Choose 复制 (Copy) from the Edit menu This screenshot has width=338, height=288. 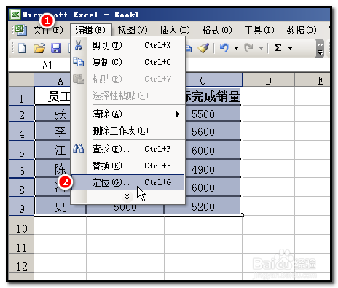click(127, 62)
